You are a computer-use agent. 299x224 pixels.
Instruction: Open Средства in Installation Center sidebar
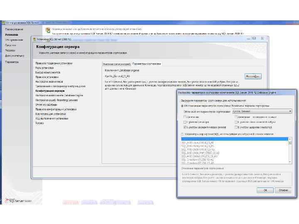tap(10, 45)
